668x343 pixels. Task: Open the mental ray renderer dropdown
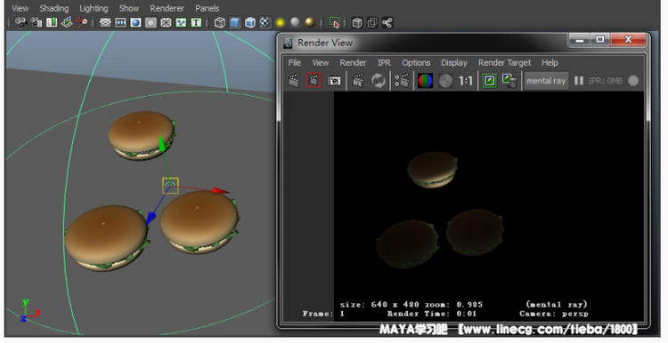[x=546, y=81]
